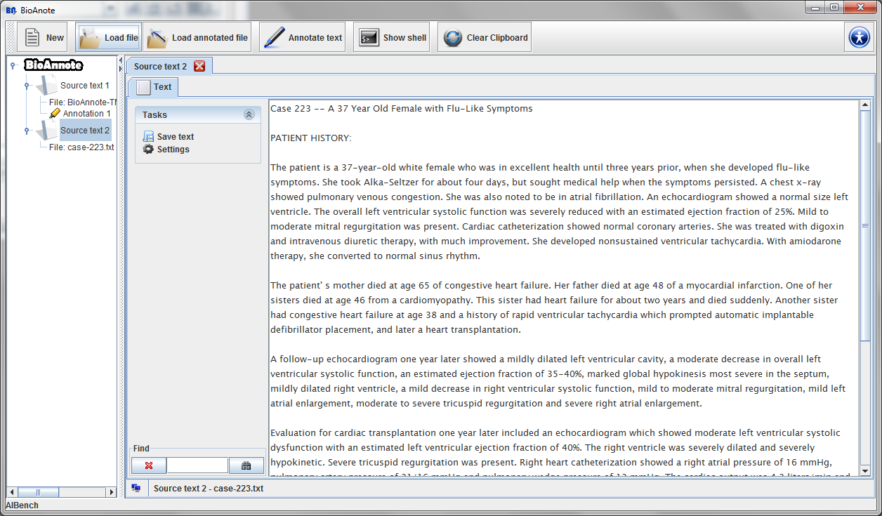Click Save text in Tasks panel
The width and height of the screenshot is (882, 516).
tap(175, 137)
